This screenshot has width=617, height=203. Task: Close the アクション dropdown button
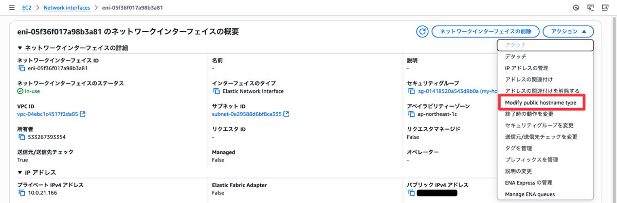pyautogui.click(x=568, y=32)
